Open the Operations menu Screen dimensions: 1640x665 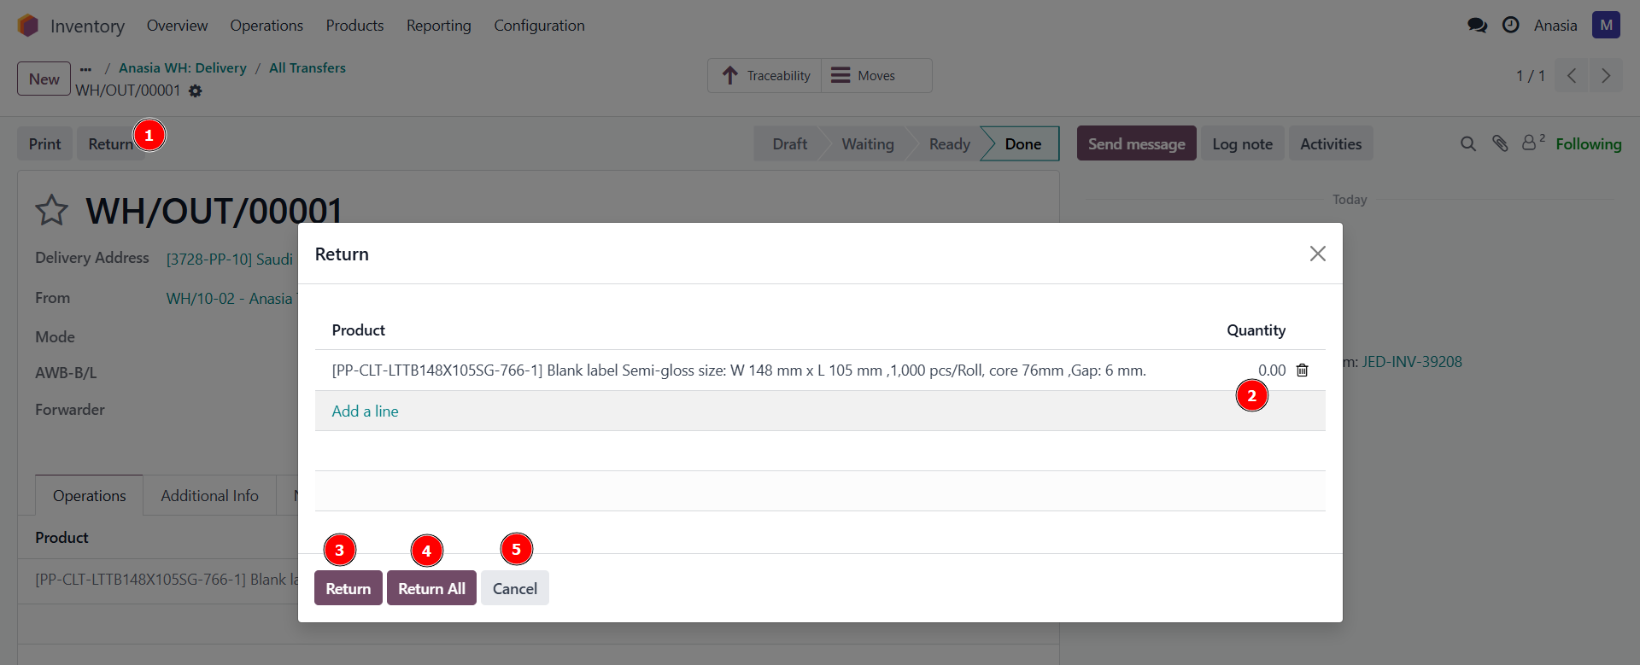tap(266, 26)
